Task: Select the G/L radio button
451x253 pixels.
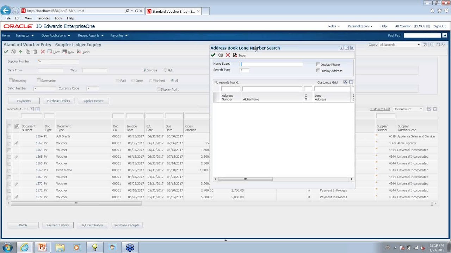Action: [x=165, y=70]
